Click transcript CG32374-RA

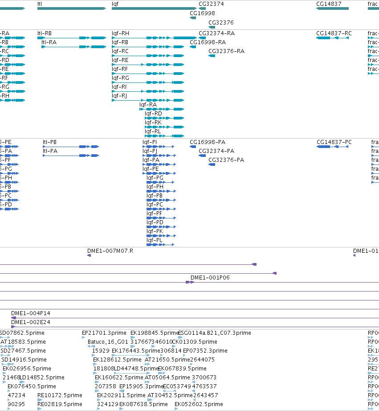[202, 38]
